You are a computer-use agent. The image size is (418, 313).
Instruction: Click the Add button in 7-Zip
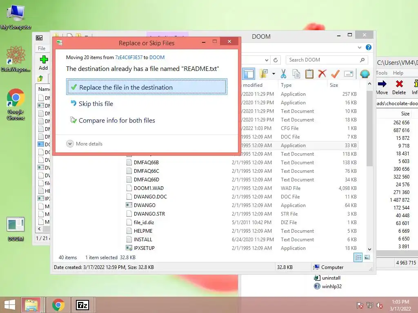click(43, 63)
